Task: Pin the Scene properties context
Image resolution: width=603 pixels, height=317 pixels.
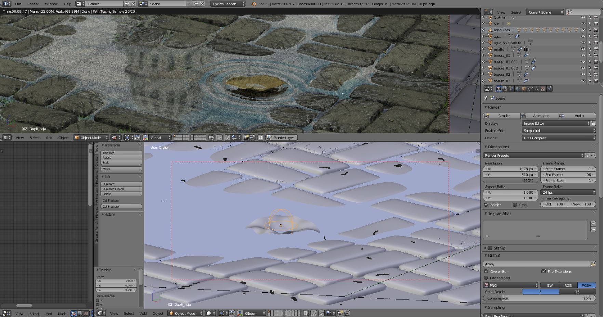Action: click(486, 98)
